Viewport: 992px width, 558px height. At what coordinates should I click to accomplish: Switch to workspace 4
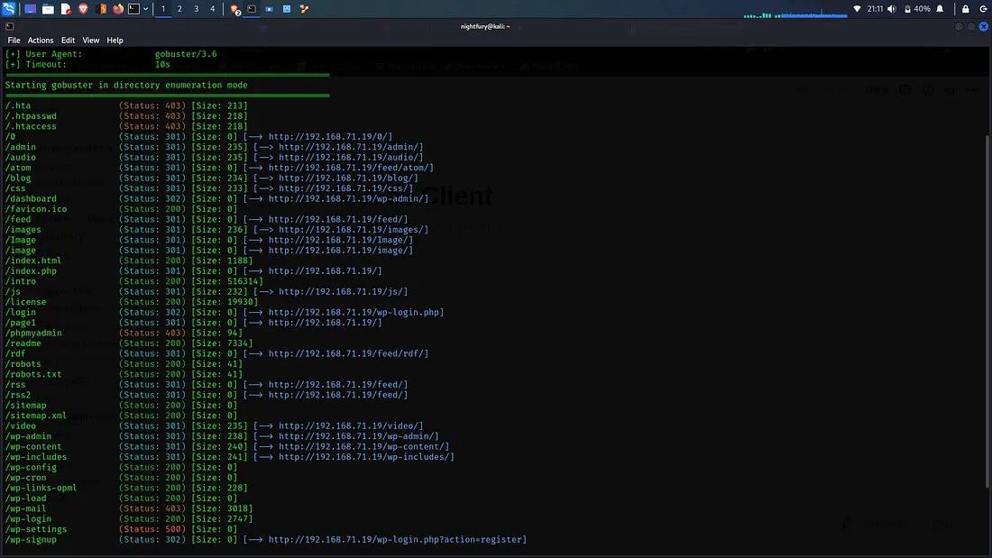coord(213,9)
